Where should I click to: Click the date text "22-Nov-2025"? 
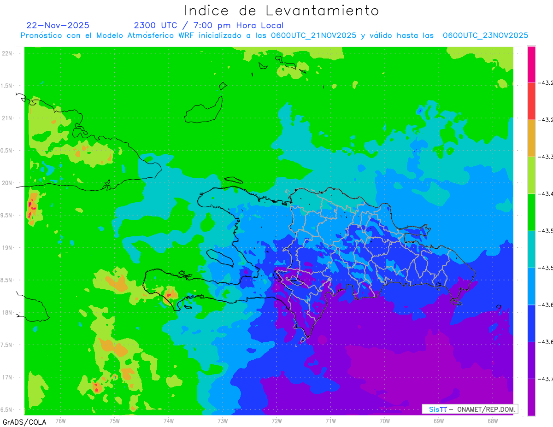tap(58, 25)
